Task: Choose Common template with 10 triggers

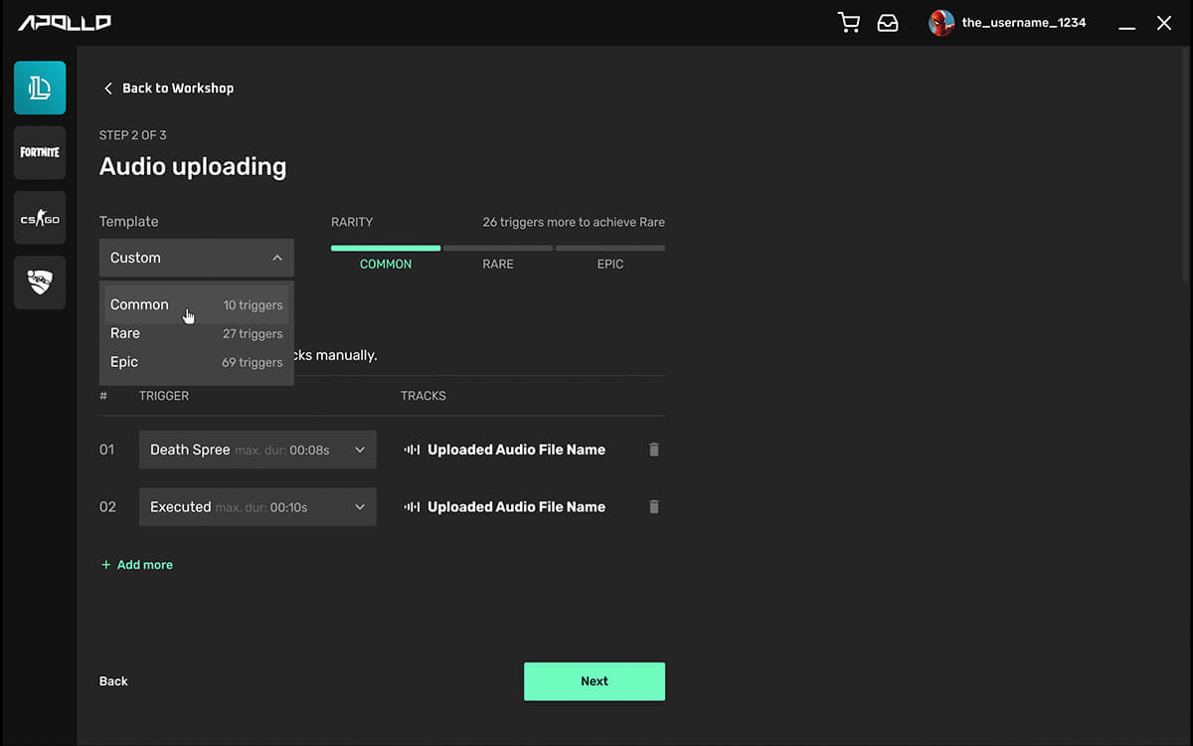Action: pyautogui.click(x=196, y=305)
